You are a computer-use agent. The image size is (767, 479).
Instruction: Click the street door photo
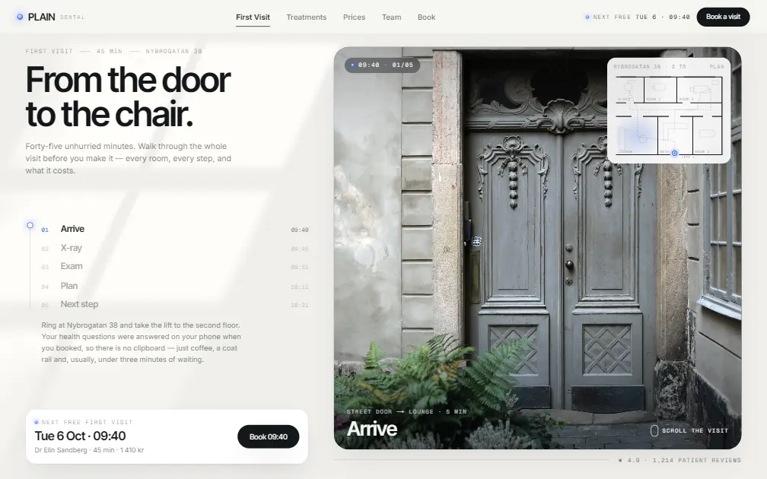(x=537, y=248)
